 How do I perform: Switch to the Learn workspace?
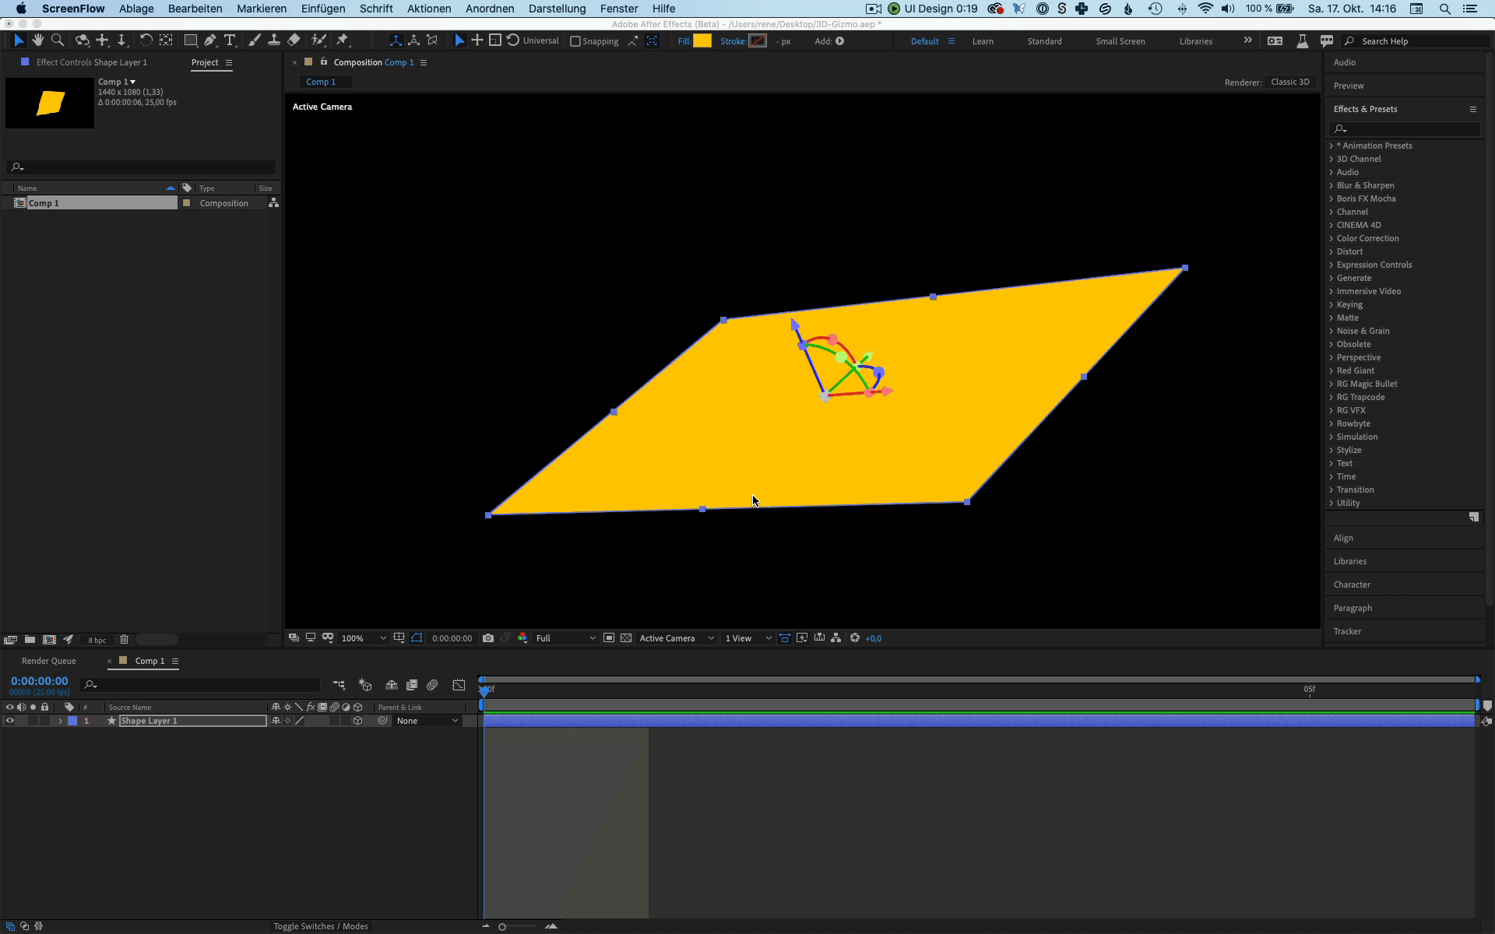pyautogui.click(x=983, y=41)
